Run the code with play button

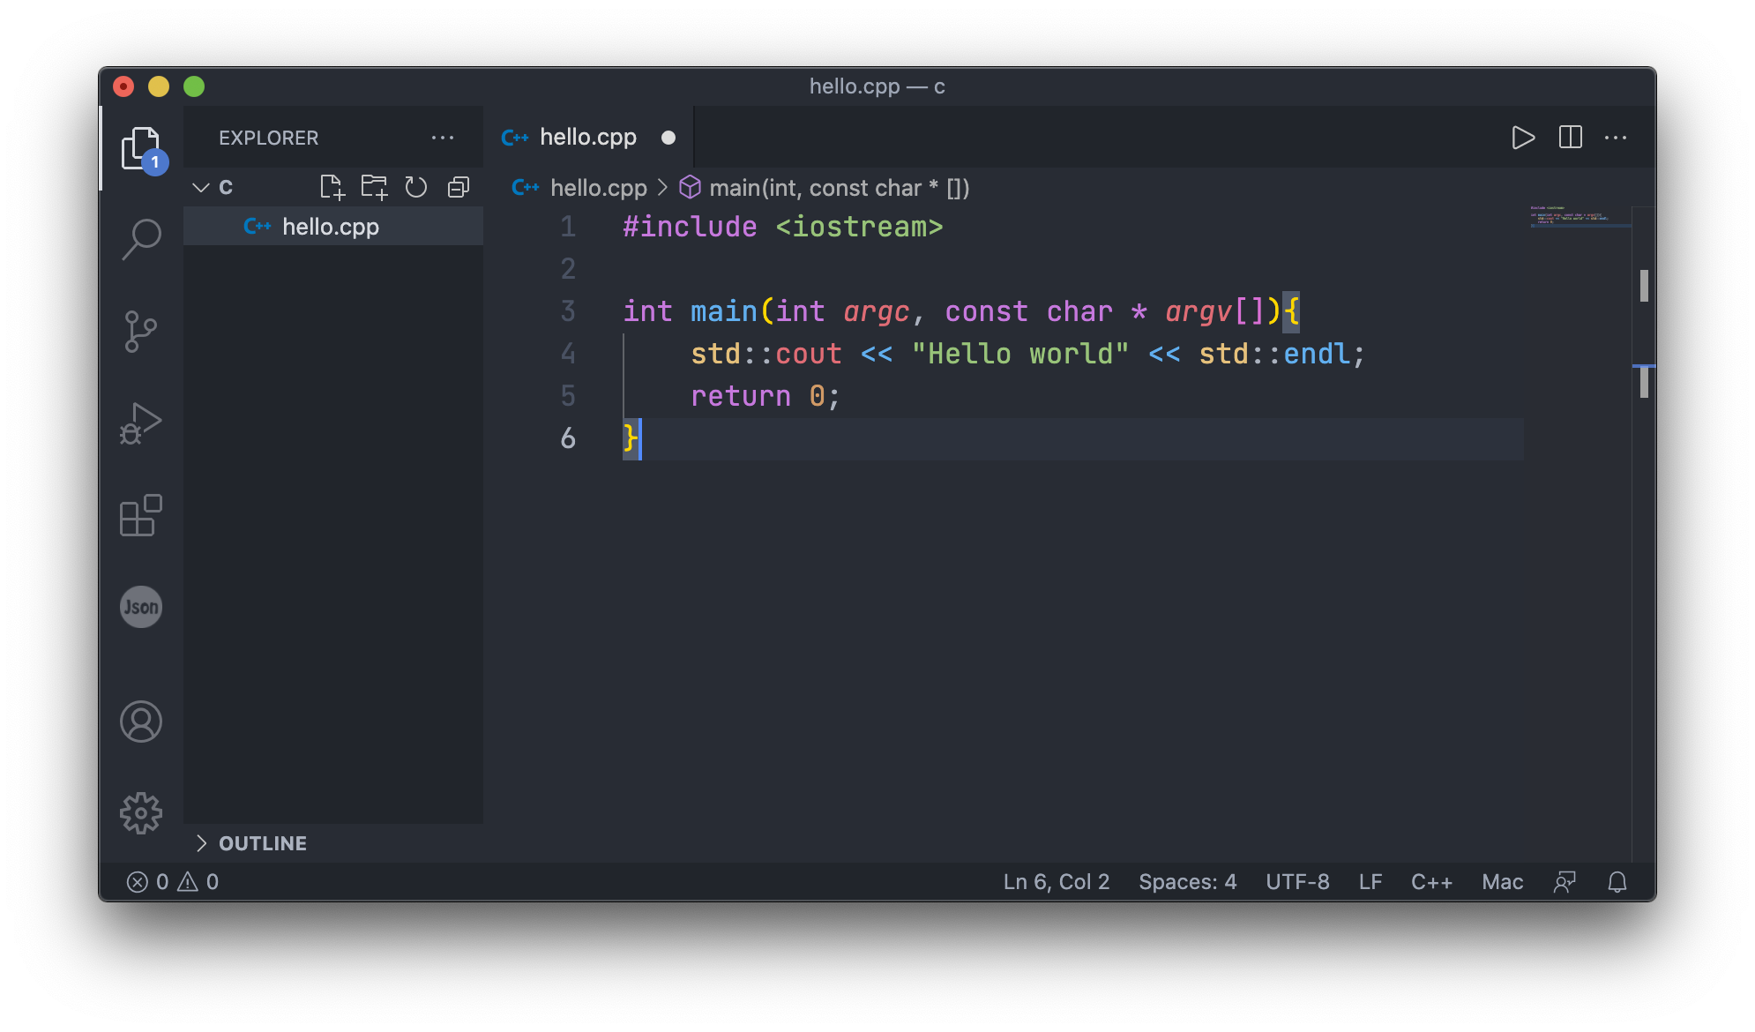1523,138
